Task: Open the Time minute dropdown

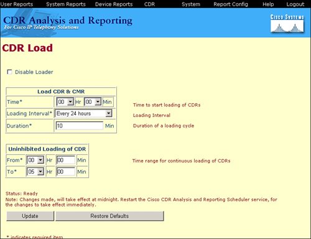Action: pos(93,102)
